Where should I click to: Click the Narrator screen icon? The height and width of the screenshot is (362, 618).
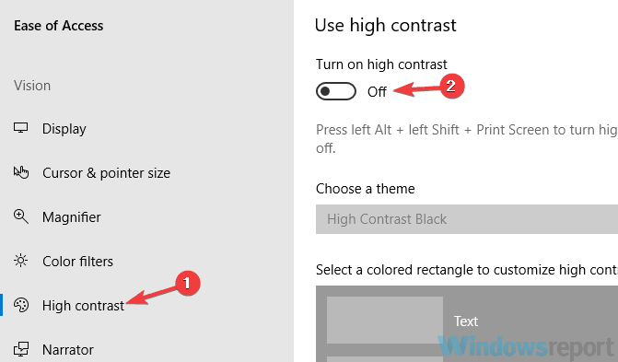[21, 349]
